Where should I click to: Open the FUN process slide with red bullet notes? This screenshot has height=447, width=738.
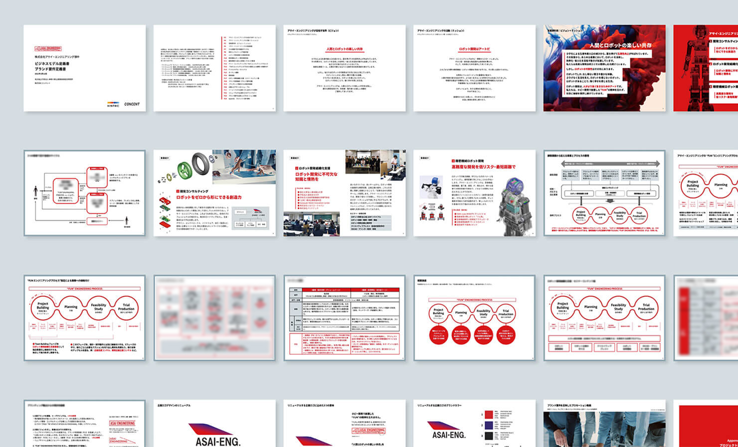[85, 318]
